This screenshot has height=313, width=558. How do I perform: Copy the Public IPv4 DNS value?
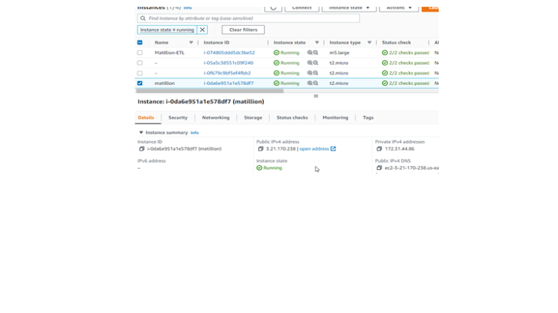point(379,168)
